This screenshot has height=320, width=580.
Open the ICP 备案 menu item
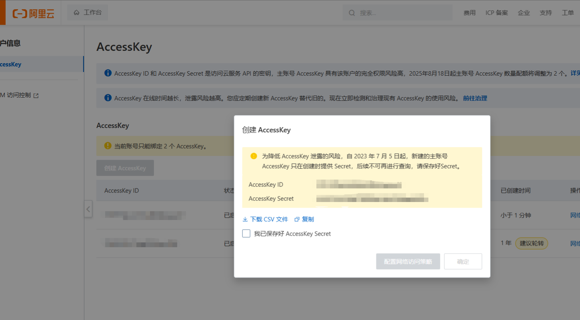(x=496, y=13)
